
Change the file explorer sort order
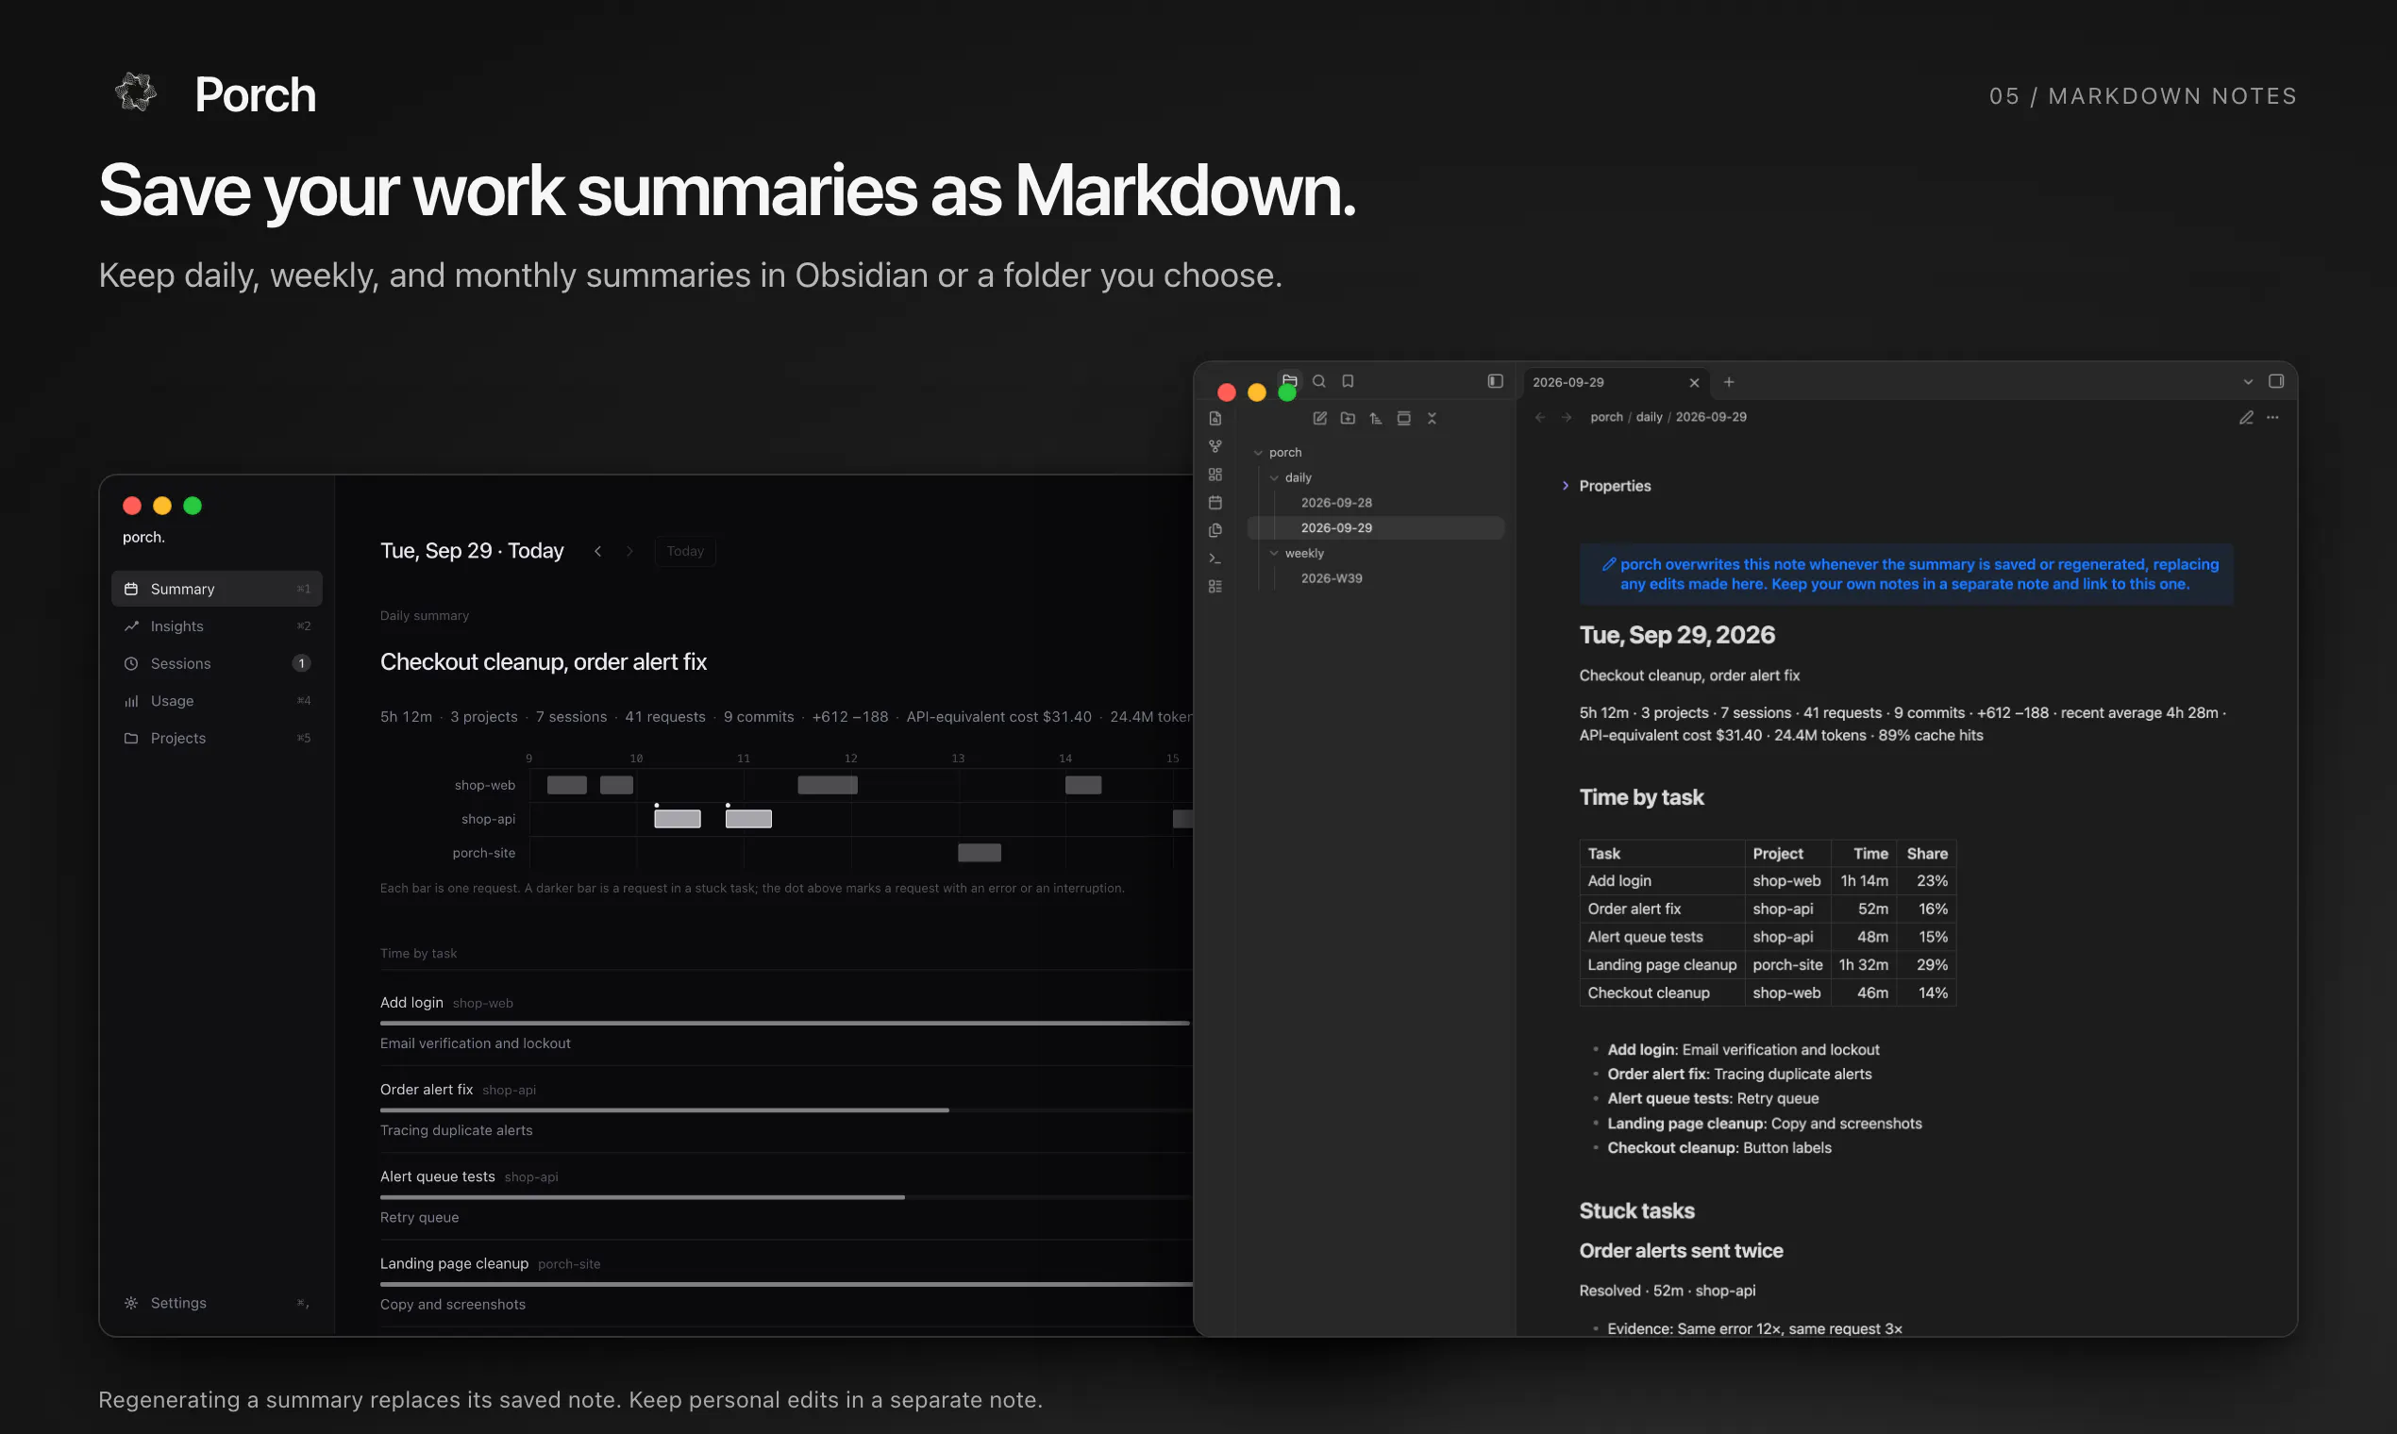1375,419
